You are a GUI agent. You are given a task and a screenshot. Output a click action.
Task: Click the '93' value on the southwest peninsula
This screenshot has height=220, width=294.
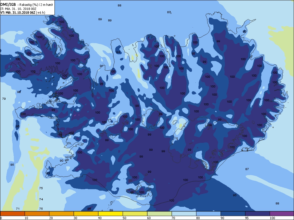pyautogui.click(x=48, y=173)
